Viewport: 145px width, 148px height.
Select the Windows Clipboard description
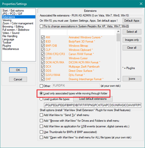coord(81,50)
